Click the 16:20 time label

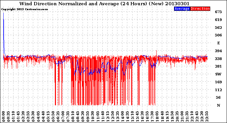[142, 116]
